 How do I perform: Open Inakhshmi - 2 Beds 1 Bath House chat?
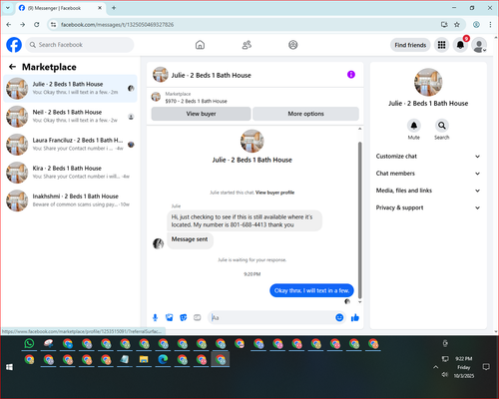tap(70, 200)
